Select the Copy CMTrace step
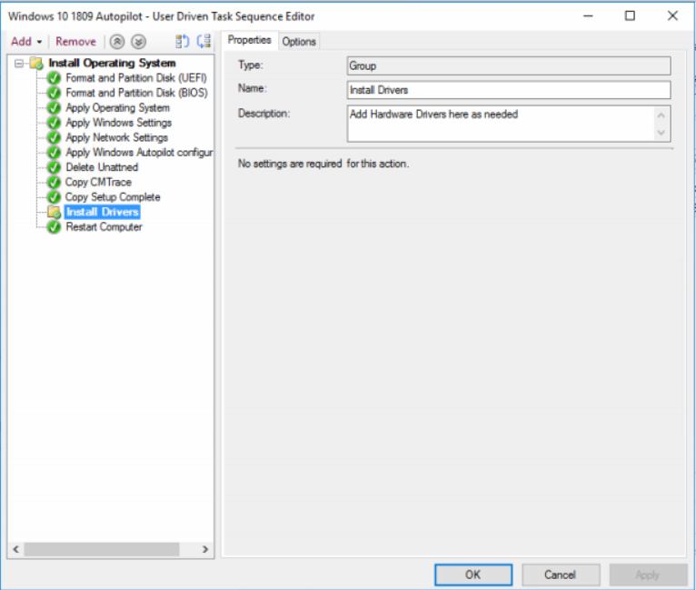The width and height of the screenshot is (696, 590). (x=98, y=182)
